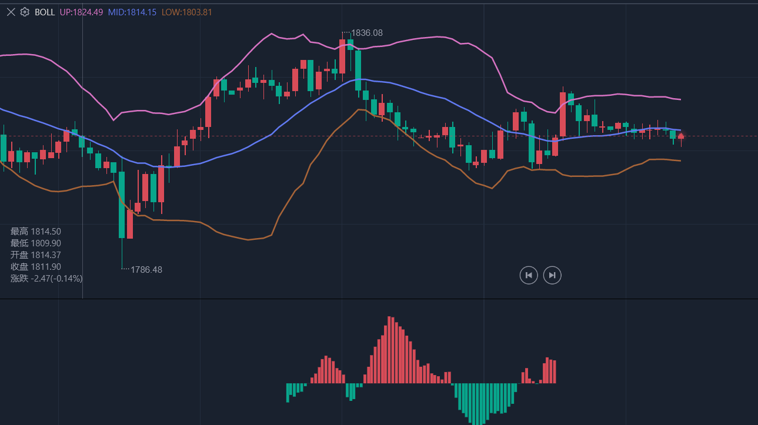Click the 1836.08 high price label

[367, 33]
